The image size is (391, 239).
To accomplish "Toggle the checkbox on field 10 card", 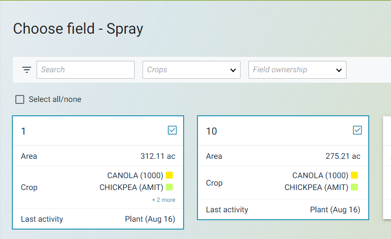I will [x=357, y=130].
